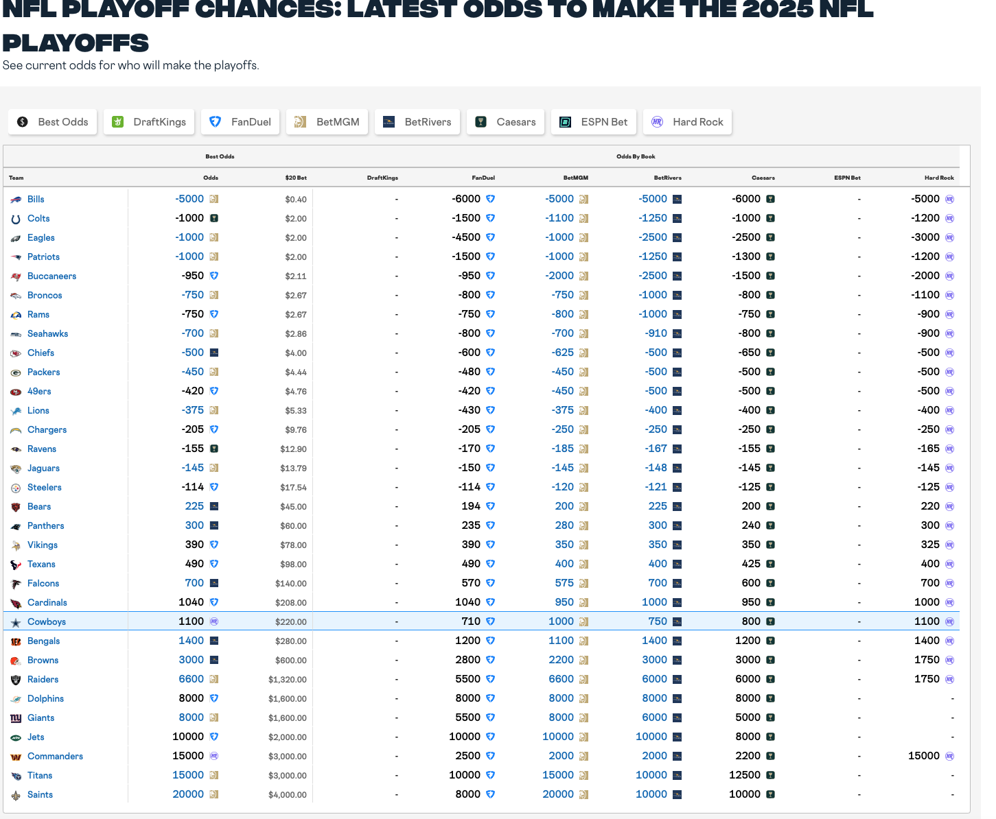Select the Hard Rock tab
The image size is (996, 819).
[688, 122]
